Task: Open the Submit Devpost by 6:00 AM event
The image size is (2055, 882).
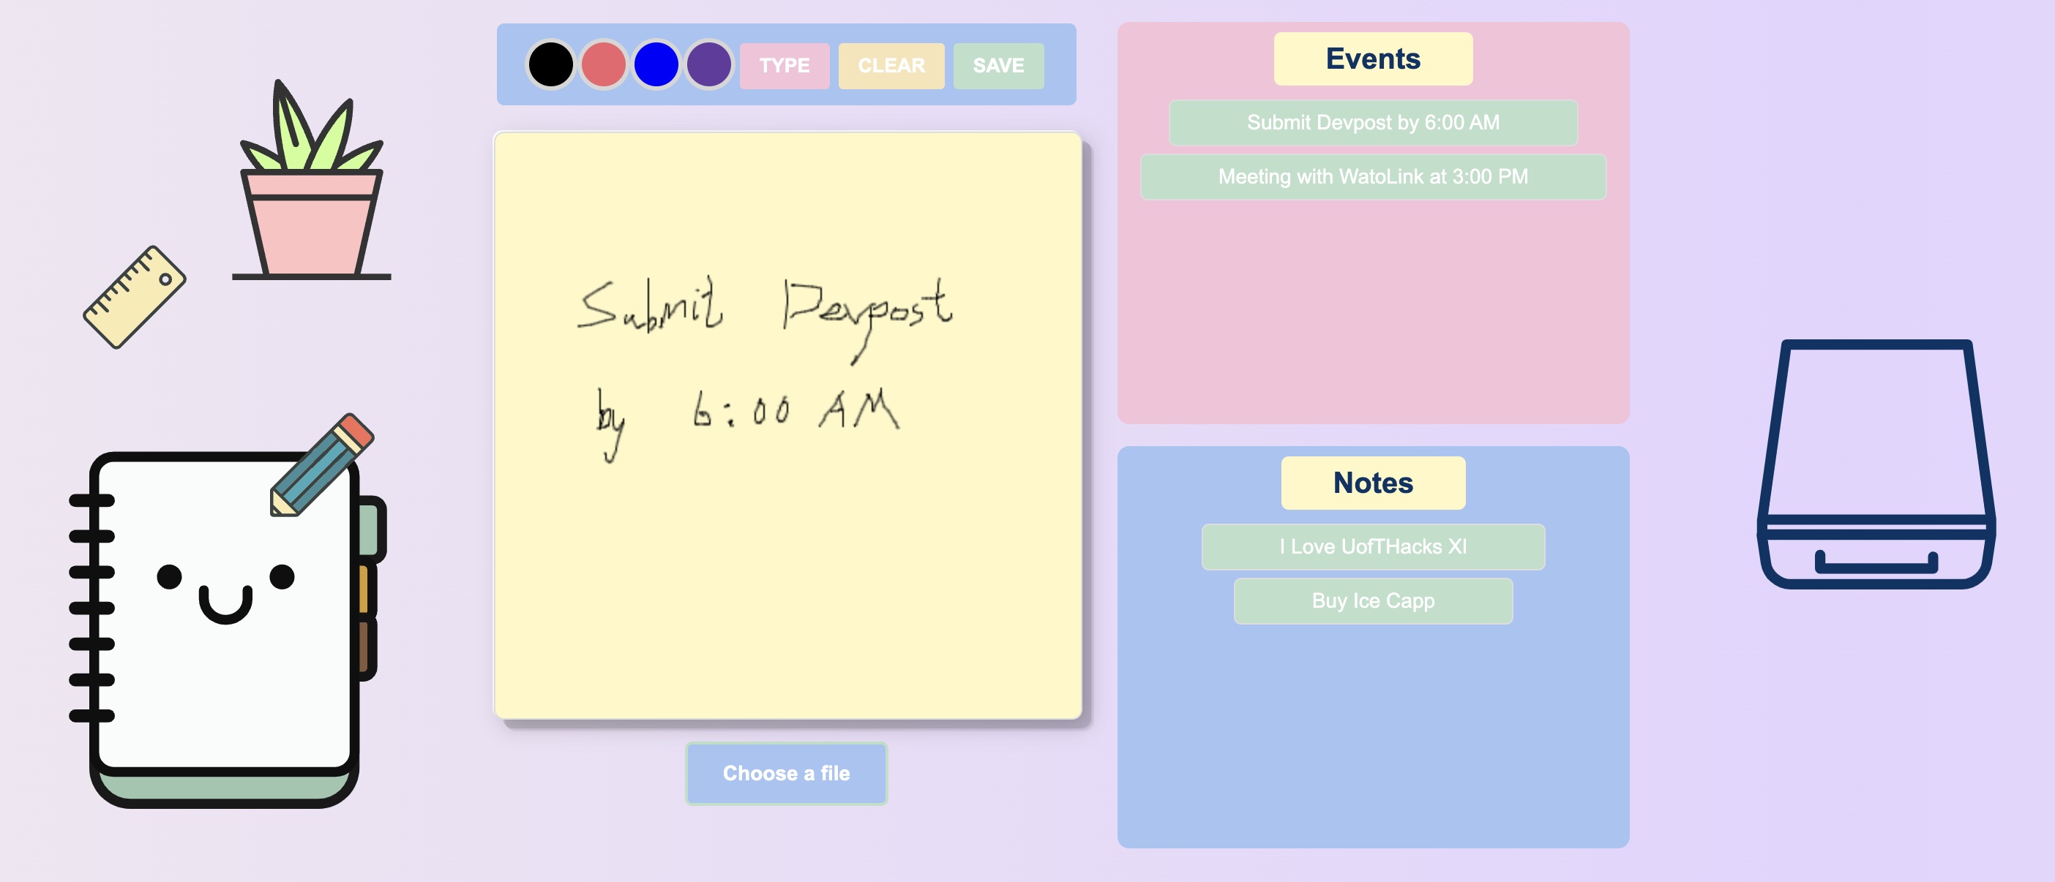Action: tap(1372, 123)
